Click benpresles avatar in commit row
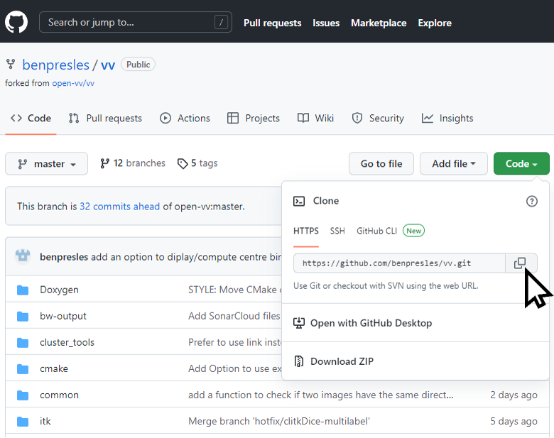 23,256
